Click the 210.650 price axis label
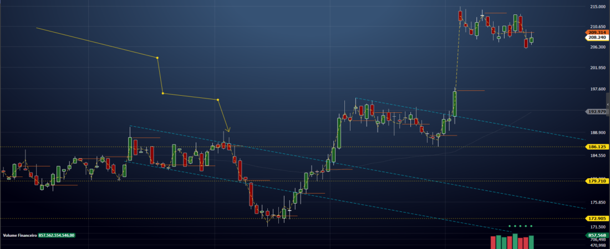610x249 pixels. click(x=597, y=27)
